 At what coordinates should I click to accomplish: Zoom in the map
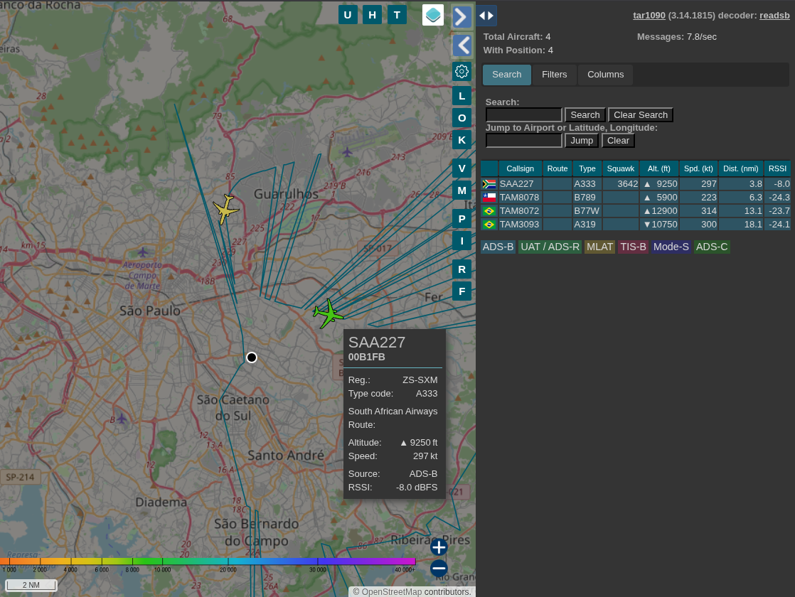[439, 547]
